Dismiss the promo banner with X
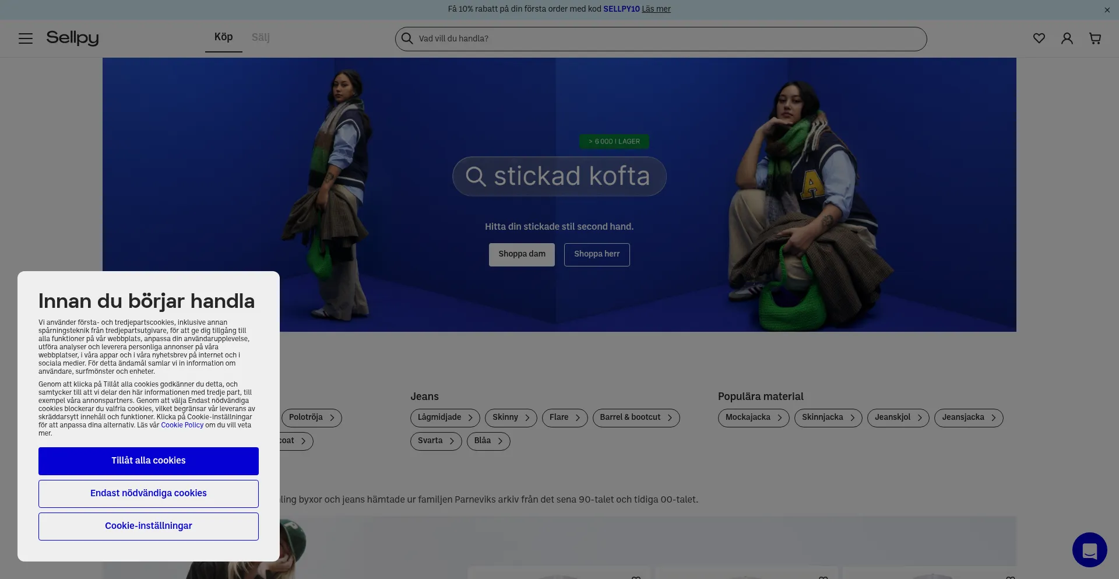 coord(1107,10)
